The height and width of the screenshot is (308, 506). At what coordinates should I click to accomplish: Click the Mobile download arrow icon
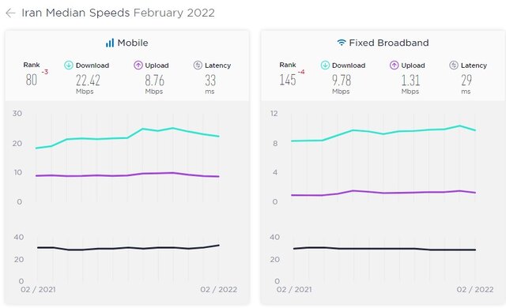[69, 65]
